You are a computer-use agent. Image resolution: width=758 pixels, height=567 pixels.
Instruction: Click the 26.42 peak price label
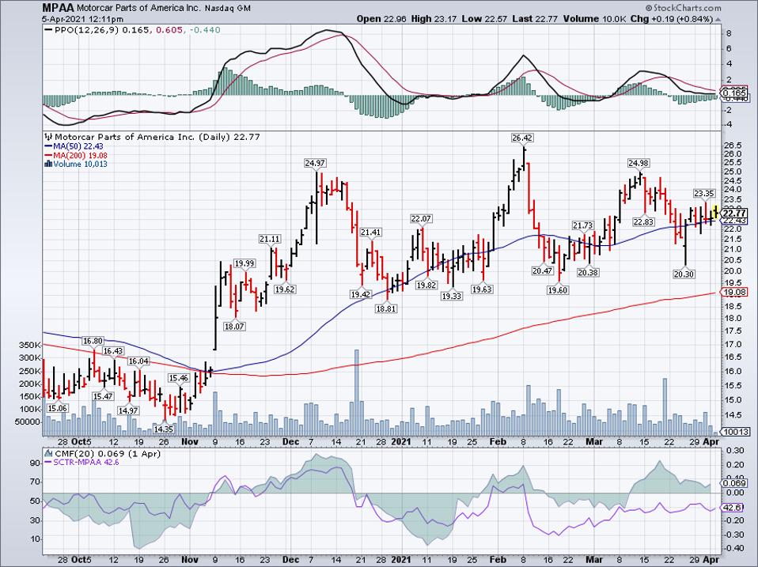coord(522,138)
